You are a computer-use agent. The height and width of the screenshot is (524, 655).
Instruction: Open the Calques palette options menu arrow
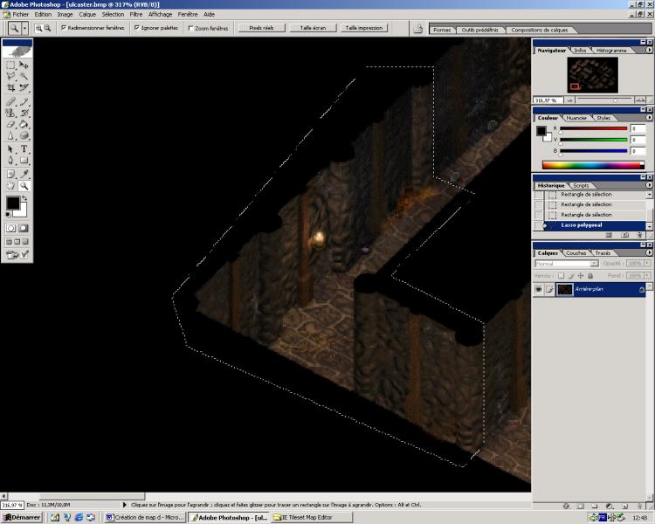click(649, 252)
